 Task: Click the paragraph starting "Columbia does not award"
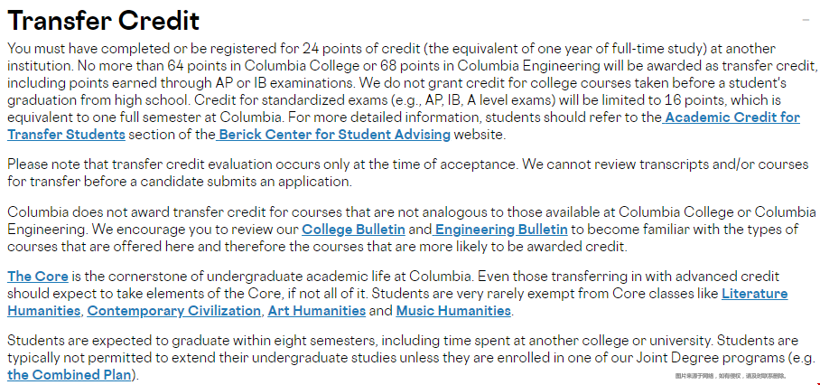pos(412,230)
